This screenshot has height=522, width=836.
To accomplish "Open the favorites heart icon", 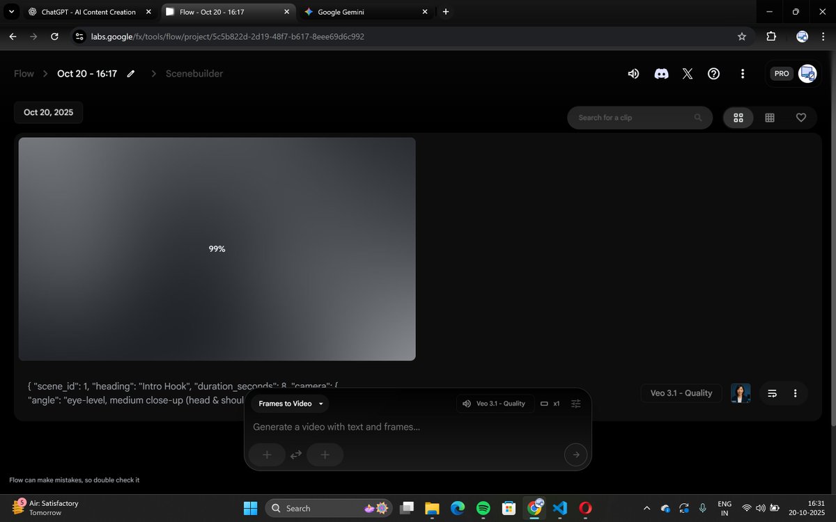I will tap(800, 118).
